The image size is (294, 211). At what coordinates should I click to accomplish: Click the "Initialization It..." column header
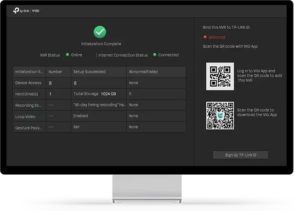point(29,72)
